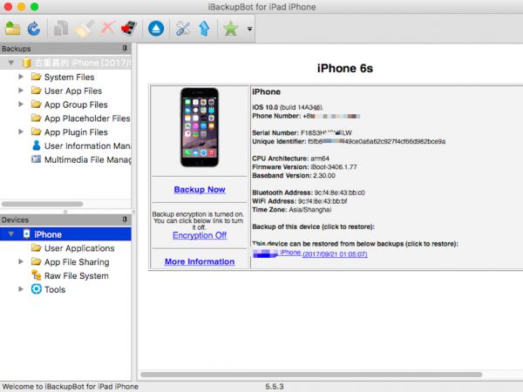Click the iPhone 6s heading
Image resolution: width=523 pixels, height=392 pixels.
345,68
